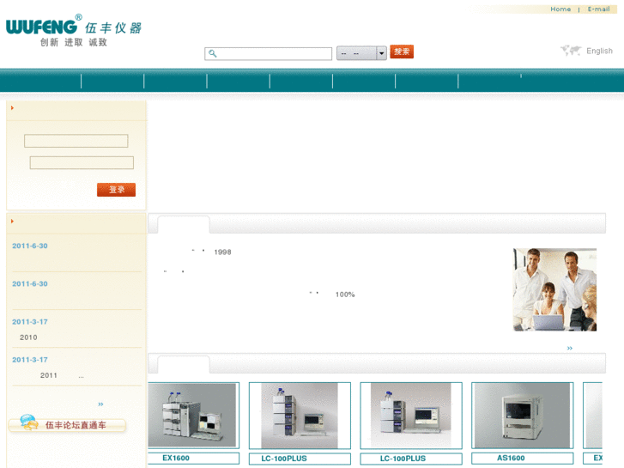Focus the first login input field

pos(76,141)
